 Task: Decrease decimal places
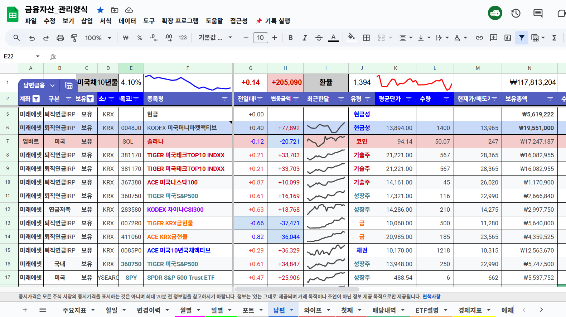(154, 38)
